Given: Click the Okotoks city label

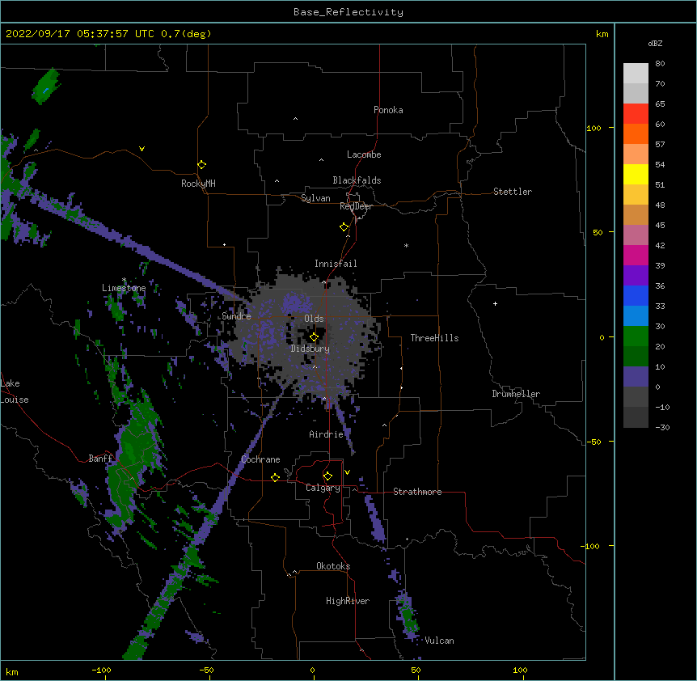Looking at the screenshot, I should click(333, 566).
